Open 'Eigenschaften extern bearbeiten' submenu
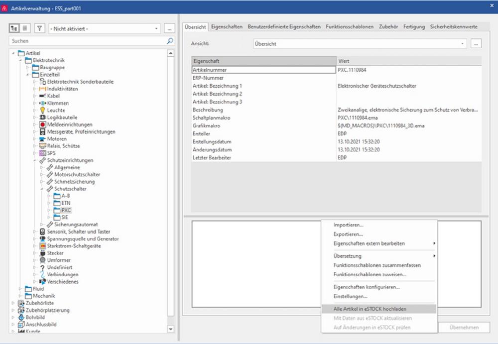Image resolution: width=498 pixels, height=344 pixels. (x=379, y=243)
